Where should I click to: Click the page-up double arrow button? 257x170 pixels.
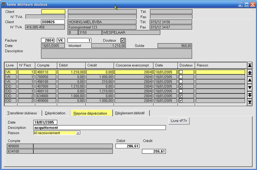[249, 73]
